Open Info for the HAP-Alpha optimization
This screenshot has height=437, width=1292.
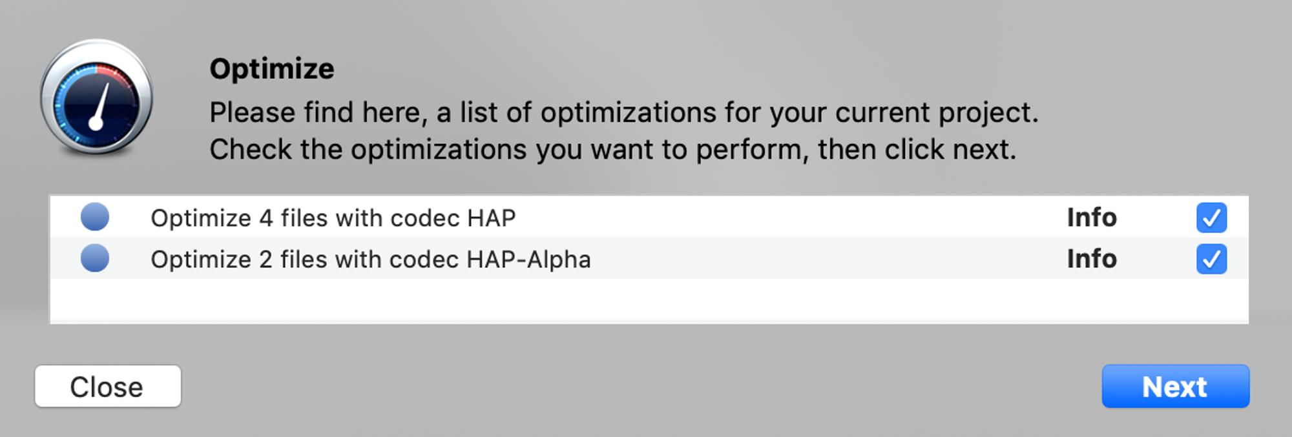click(x=1091, y=259)
